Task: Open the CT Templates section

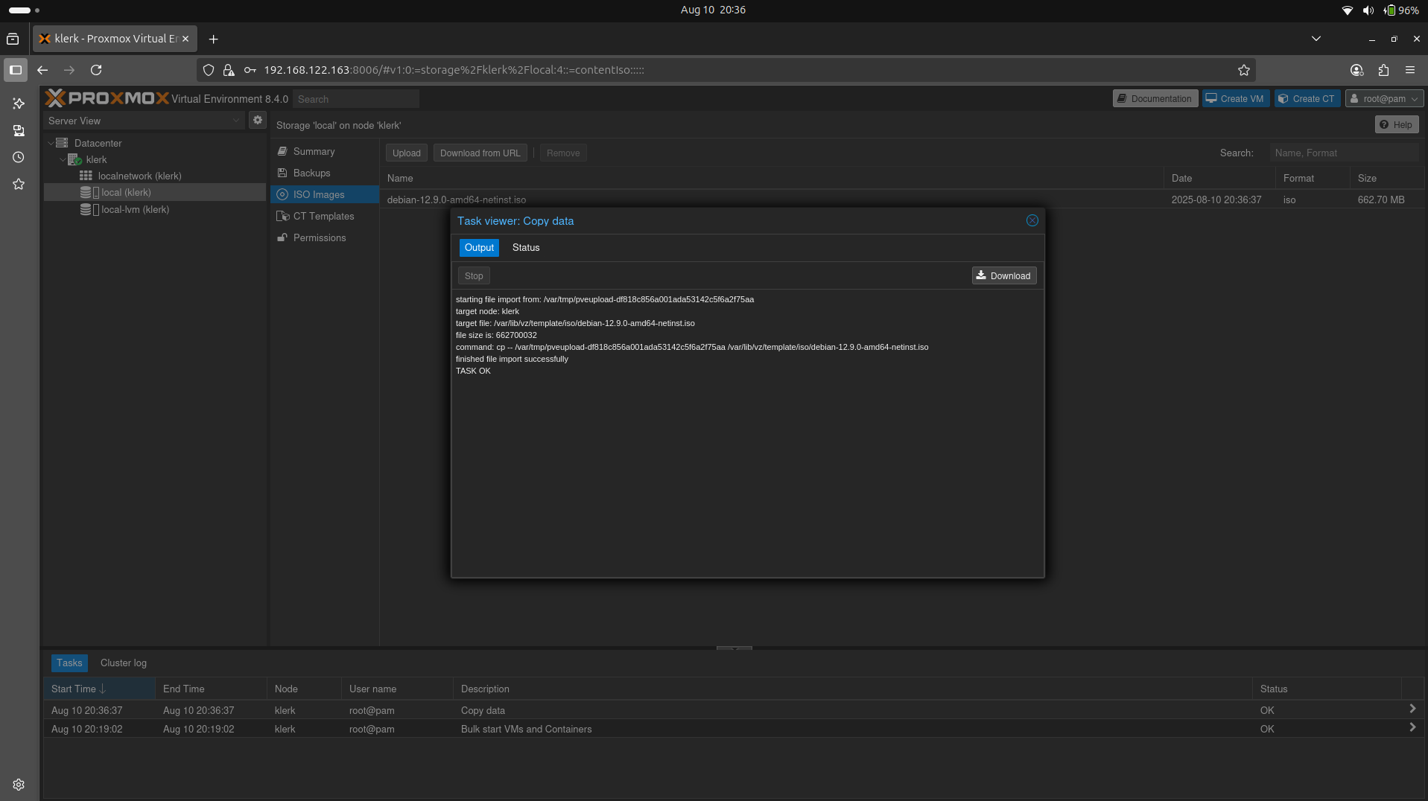Action: tap(323, 216)
